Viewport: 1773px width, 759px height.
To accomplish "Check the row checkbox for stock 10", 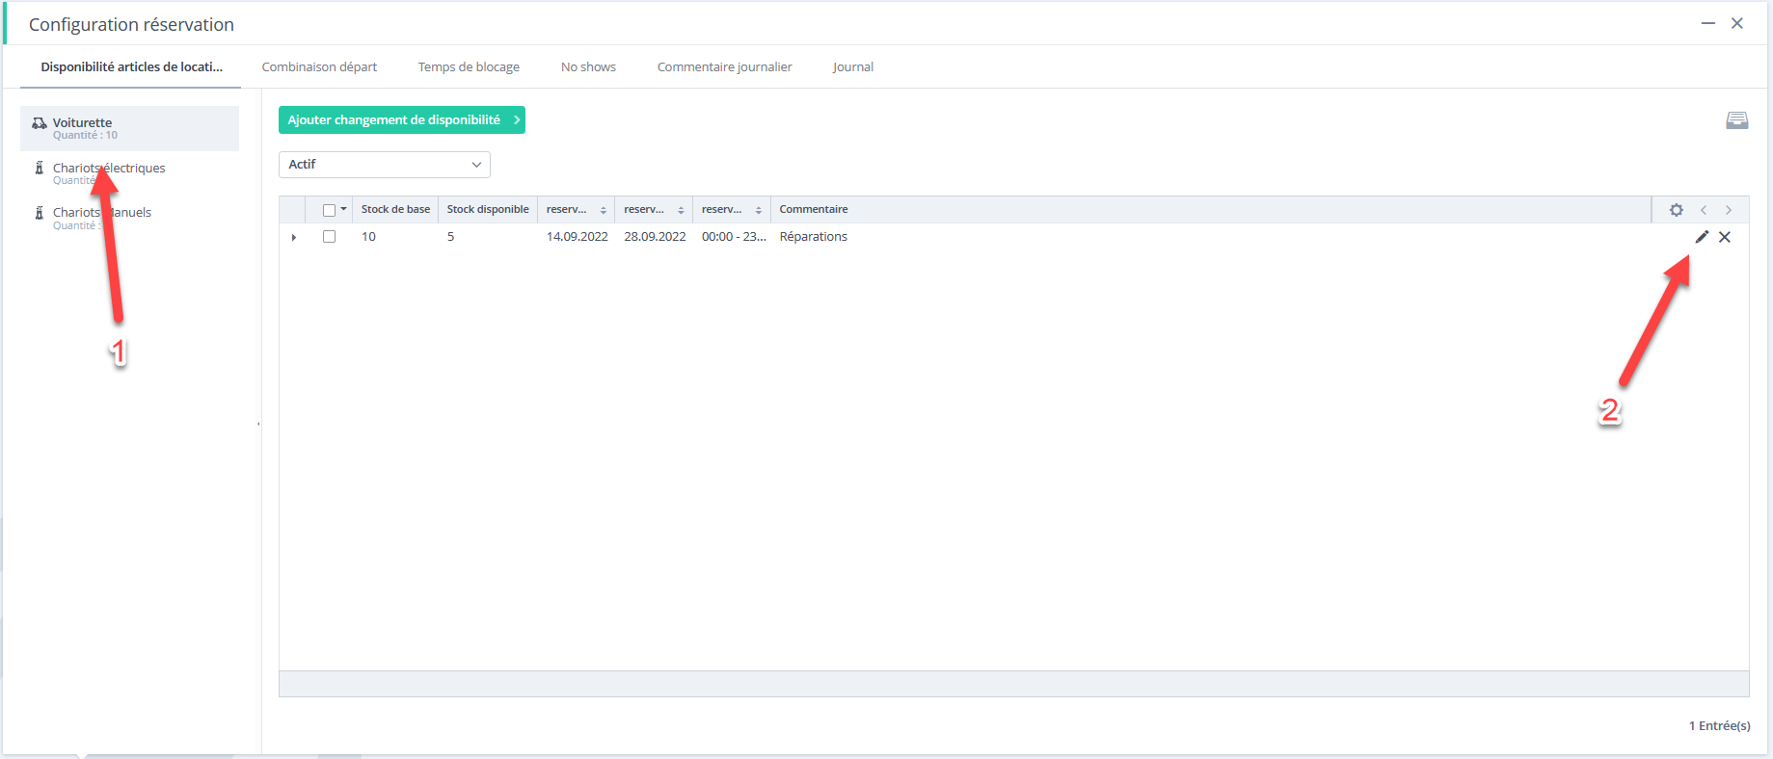I will [330, 237].
